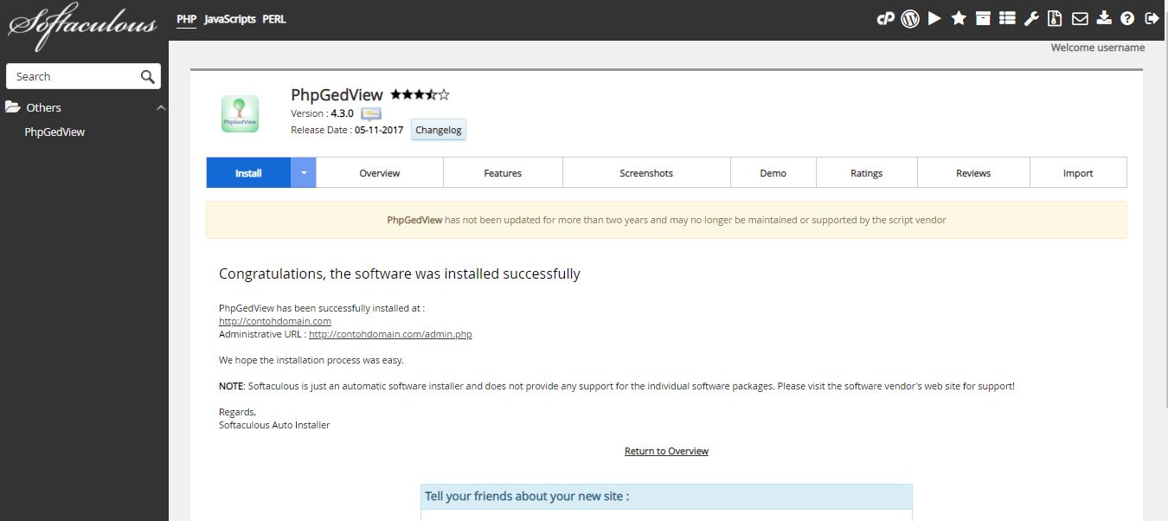
Task: Click the star ratings icon in header
Action: [959, 18]
